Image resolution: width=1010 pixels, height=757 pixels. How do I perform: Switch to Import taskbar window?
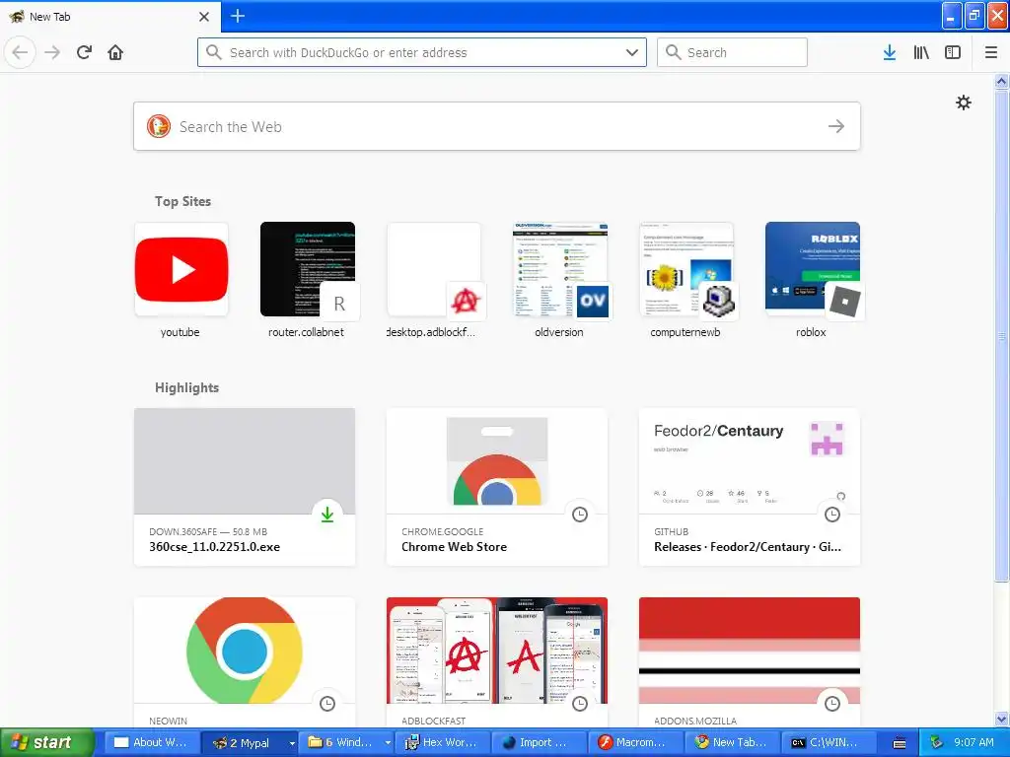539,743
